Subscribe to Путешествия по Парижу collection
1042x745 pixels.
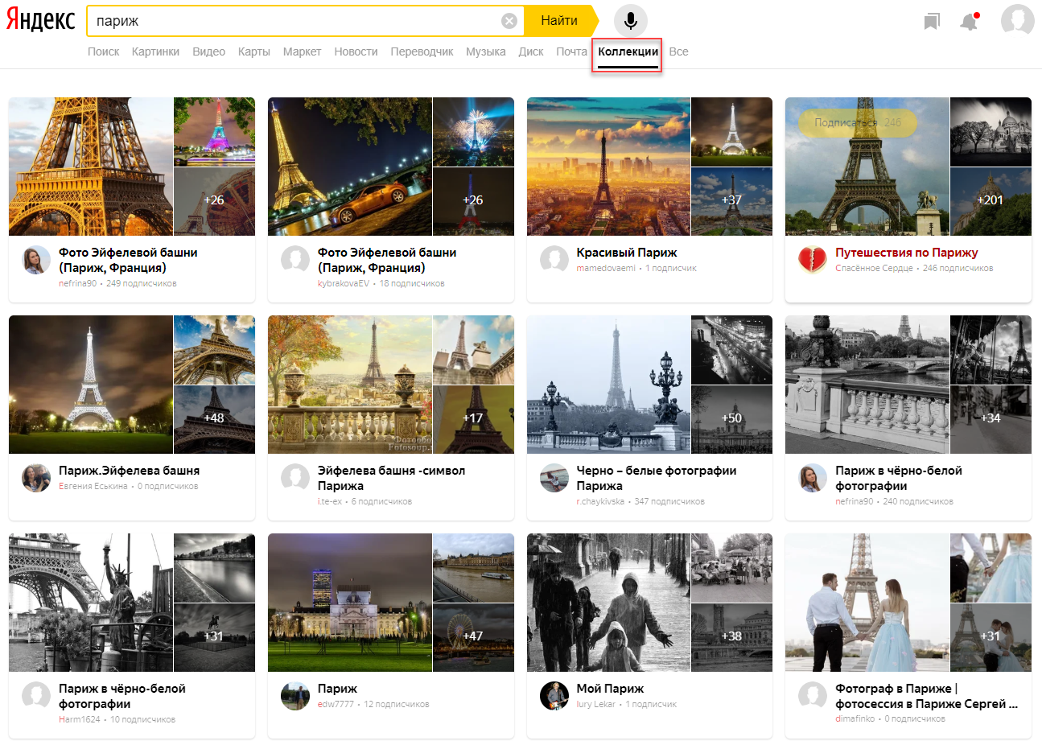tap(857, 123)
